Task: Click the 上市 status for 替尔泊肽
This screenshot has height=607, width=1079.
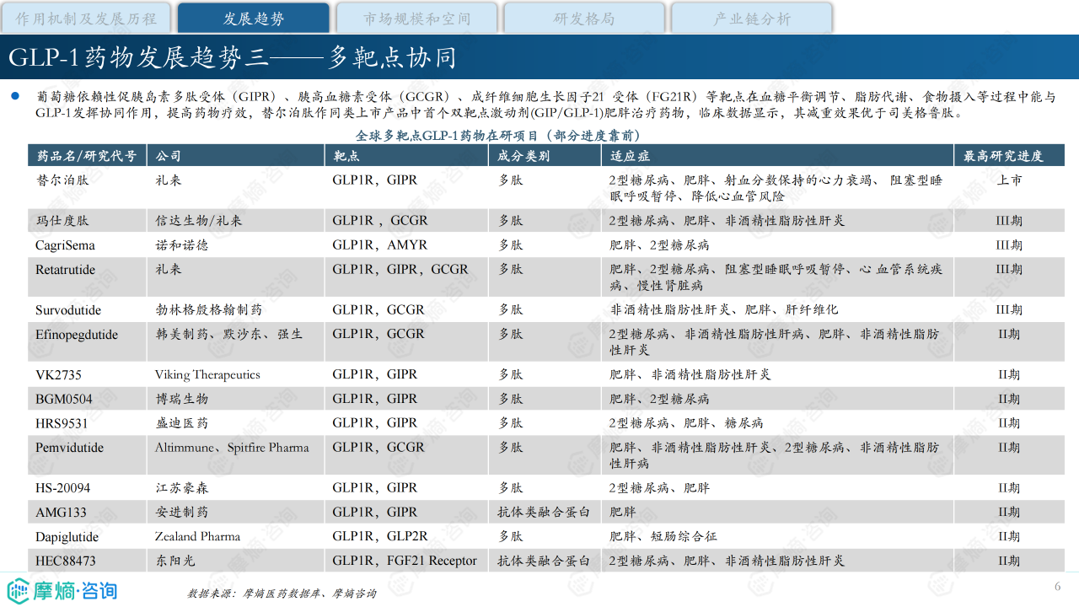Action: click(1008, 180)
